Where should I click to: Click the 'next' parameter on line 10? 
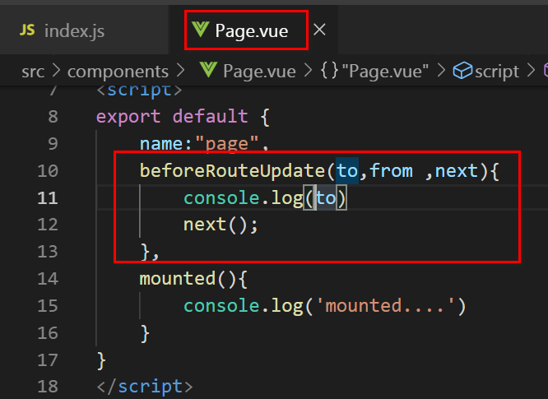click(457, 171)
